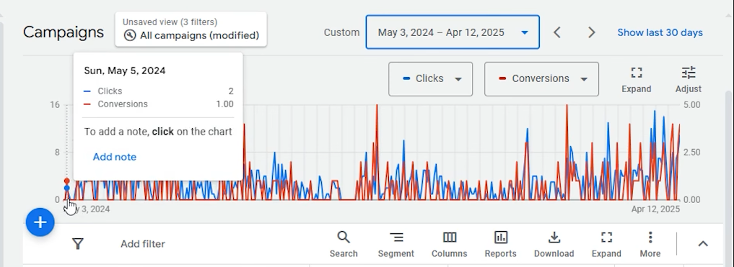Go to next date range arrow
The height and width of the screenshot is (267, 734).
592,32
